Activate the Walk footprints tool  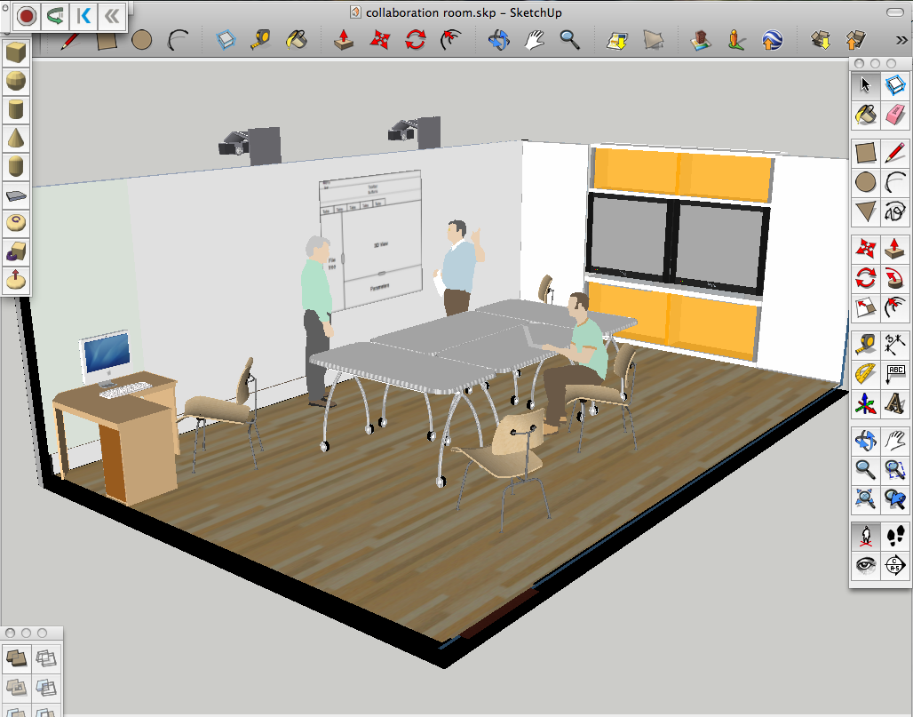(895, 535)
